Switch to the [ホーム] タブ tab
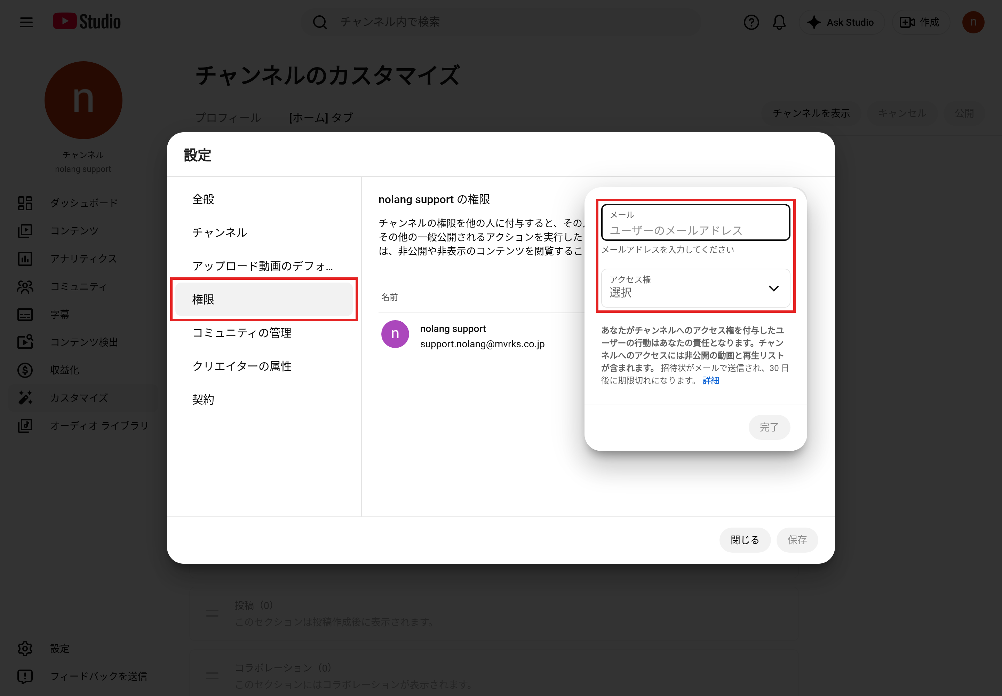 point(321,118)
